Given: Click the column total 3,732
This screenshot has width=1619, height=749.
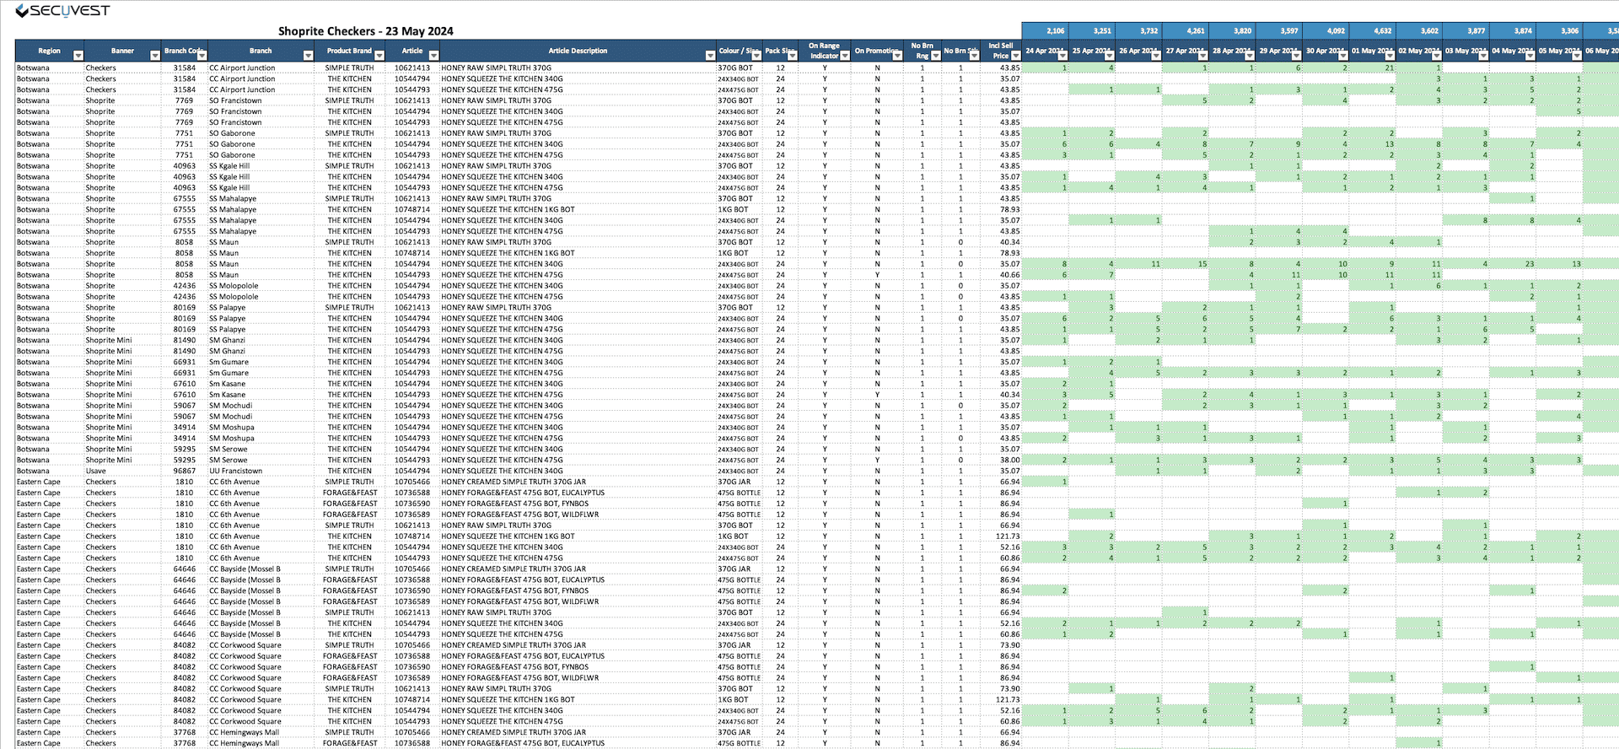Looking at the screenshot, I should tap(1149, 31).
